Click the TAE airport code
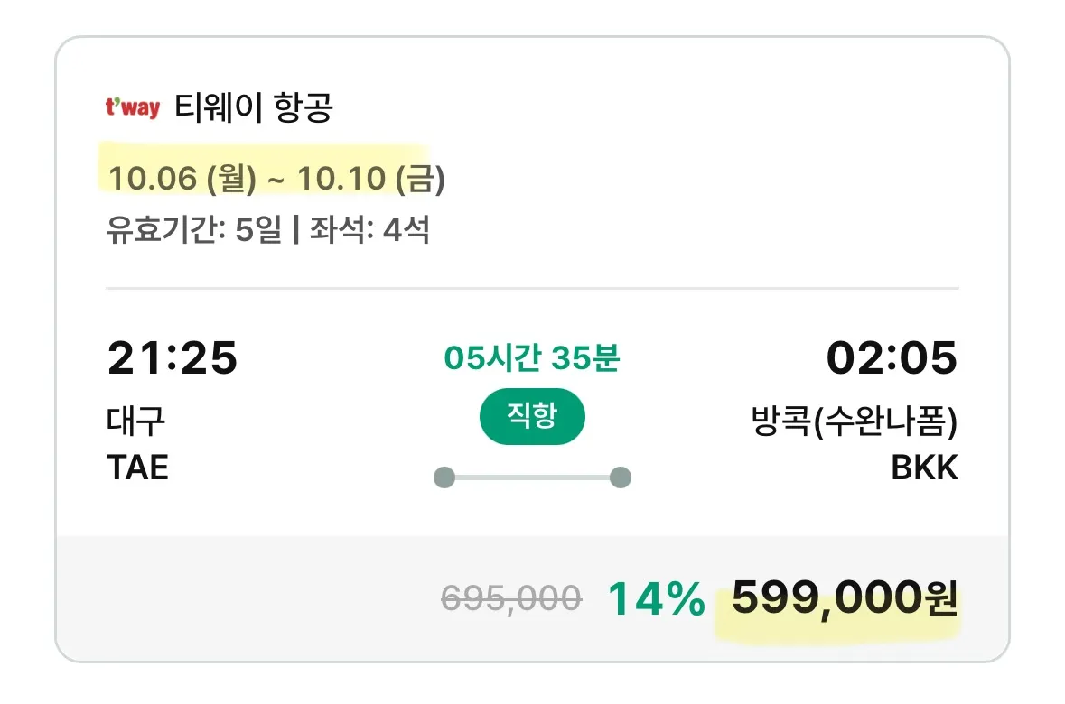 pyautogui.click(x=138, y=468)
